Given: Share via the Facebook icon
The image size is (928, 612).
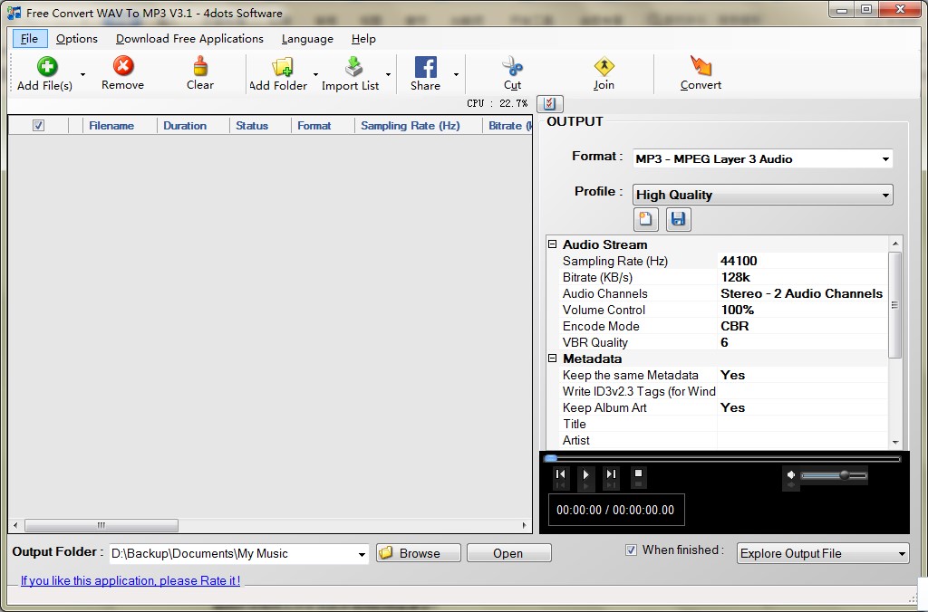Looking at the screenshot, I should click(426, 65).
